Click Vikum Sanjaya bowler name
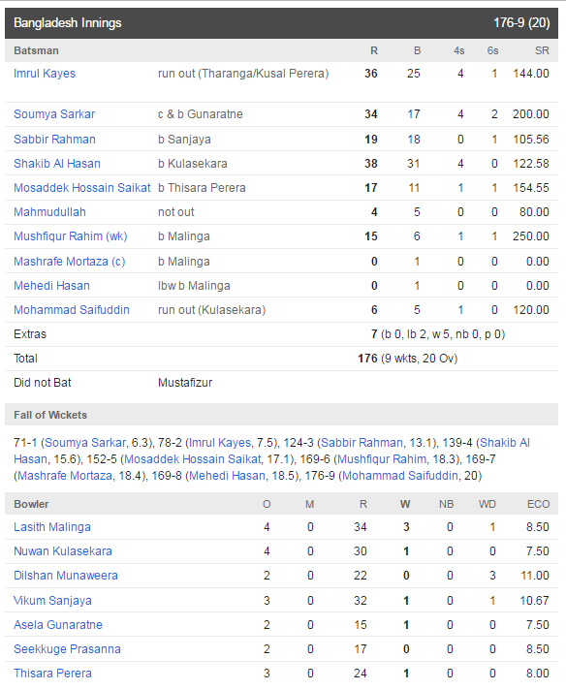The image size is (566, 690). (52, 600)
